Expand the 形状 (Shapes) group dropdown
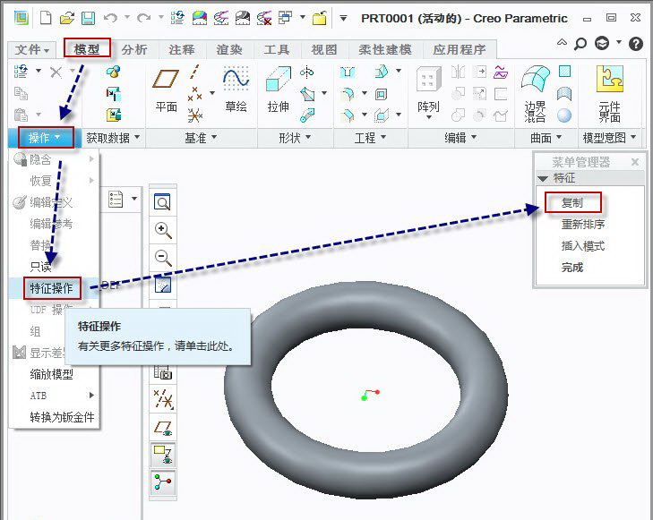This screenshot has height=520, width=653. point(295,138)
